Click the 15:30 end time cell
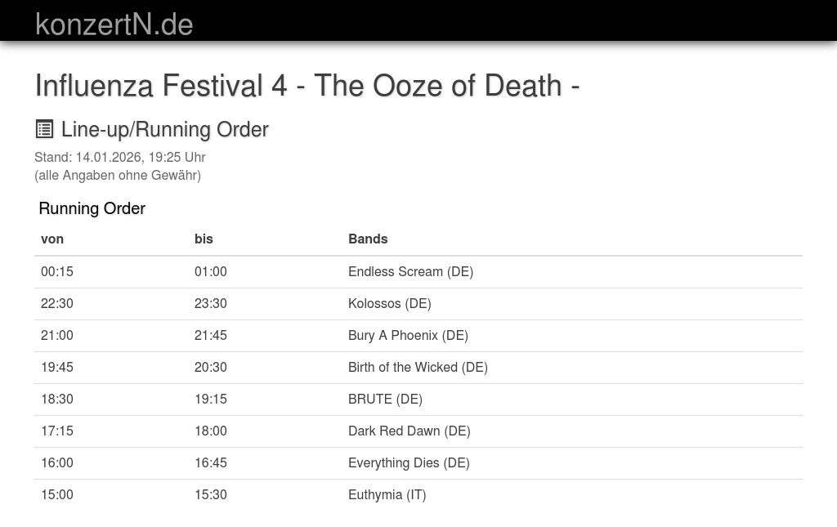 tap(211, 494)
